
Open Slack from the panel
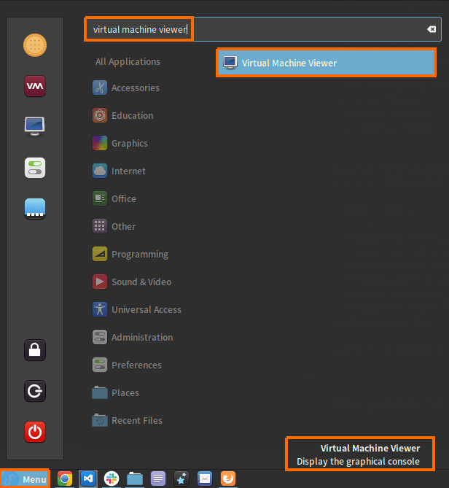point(112,479)
